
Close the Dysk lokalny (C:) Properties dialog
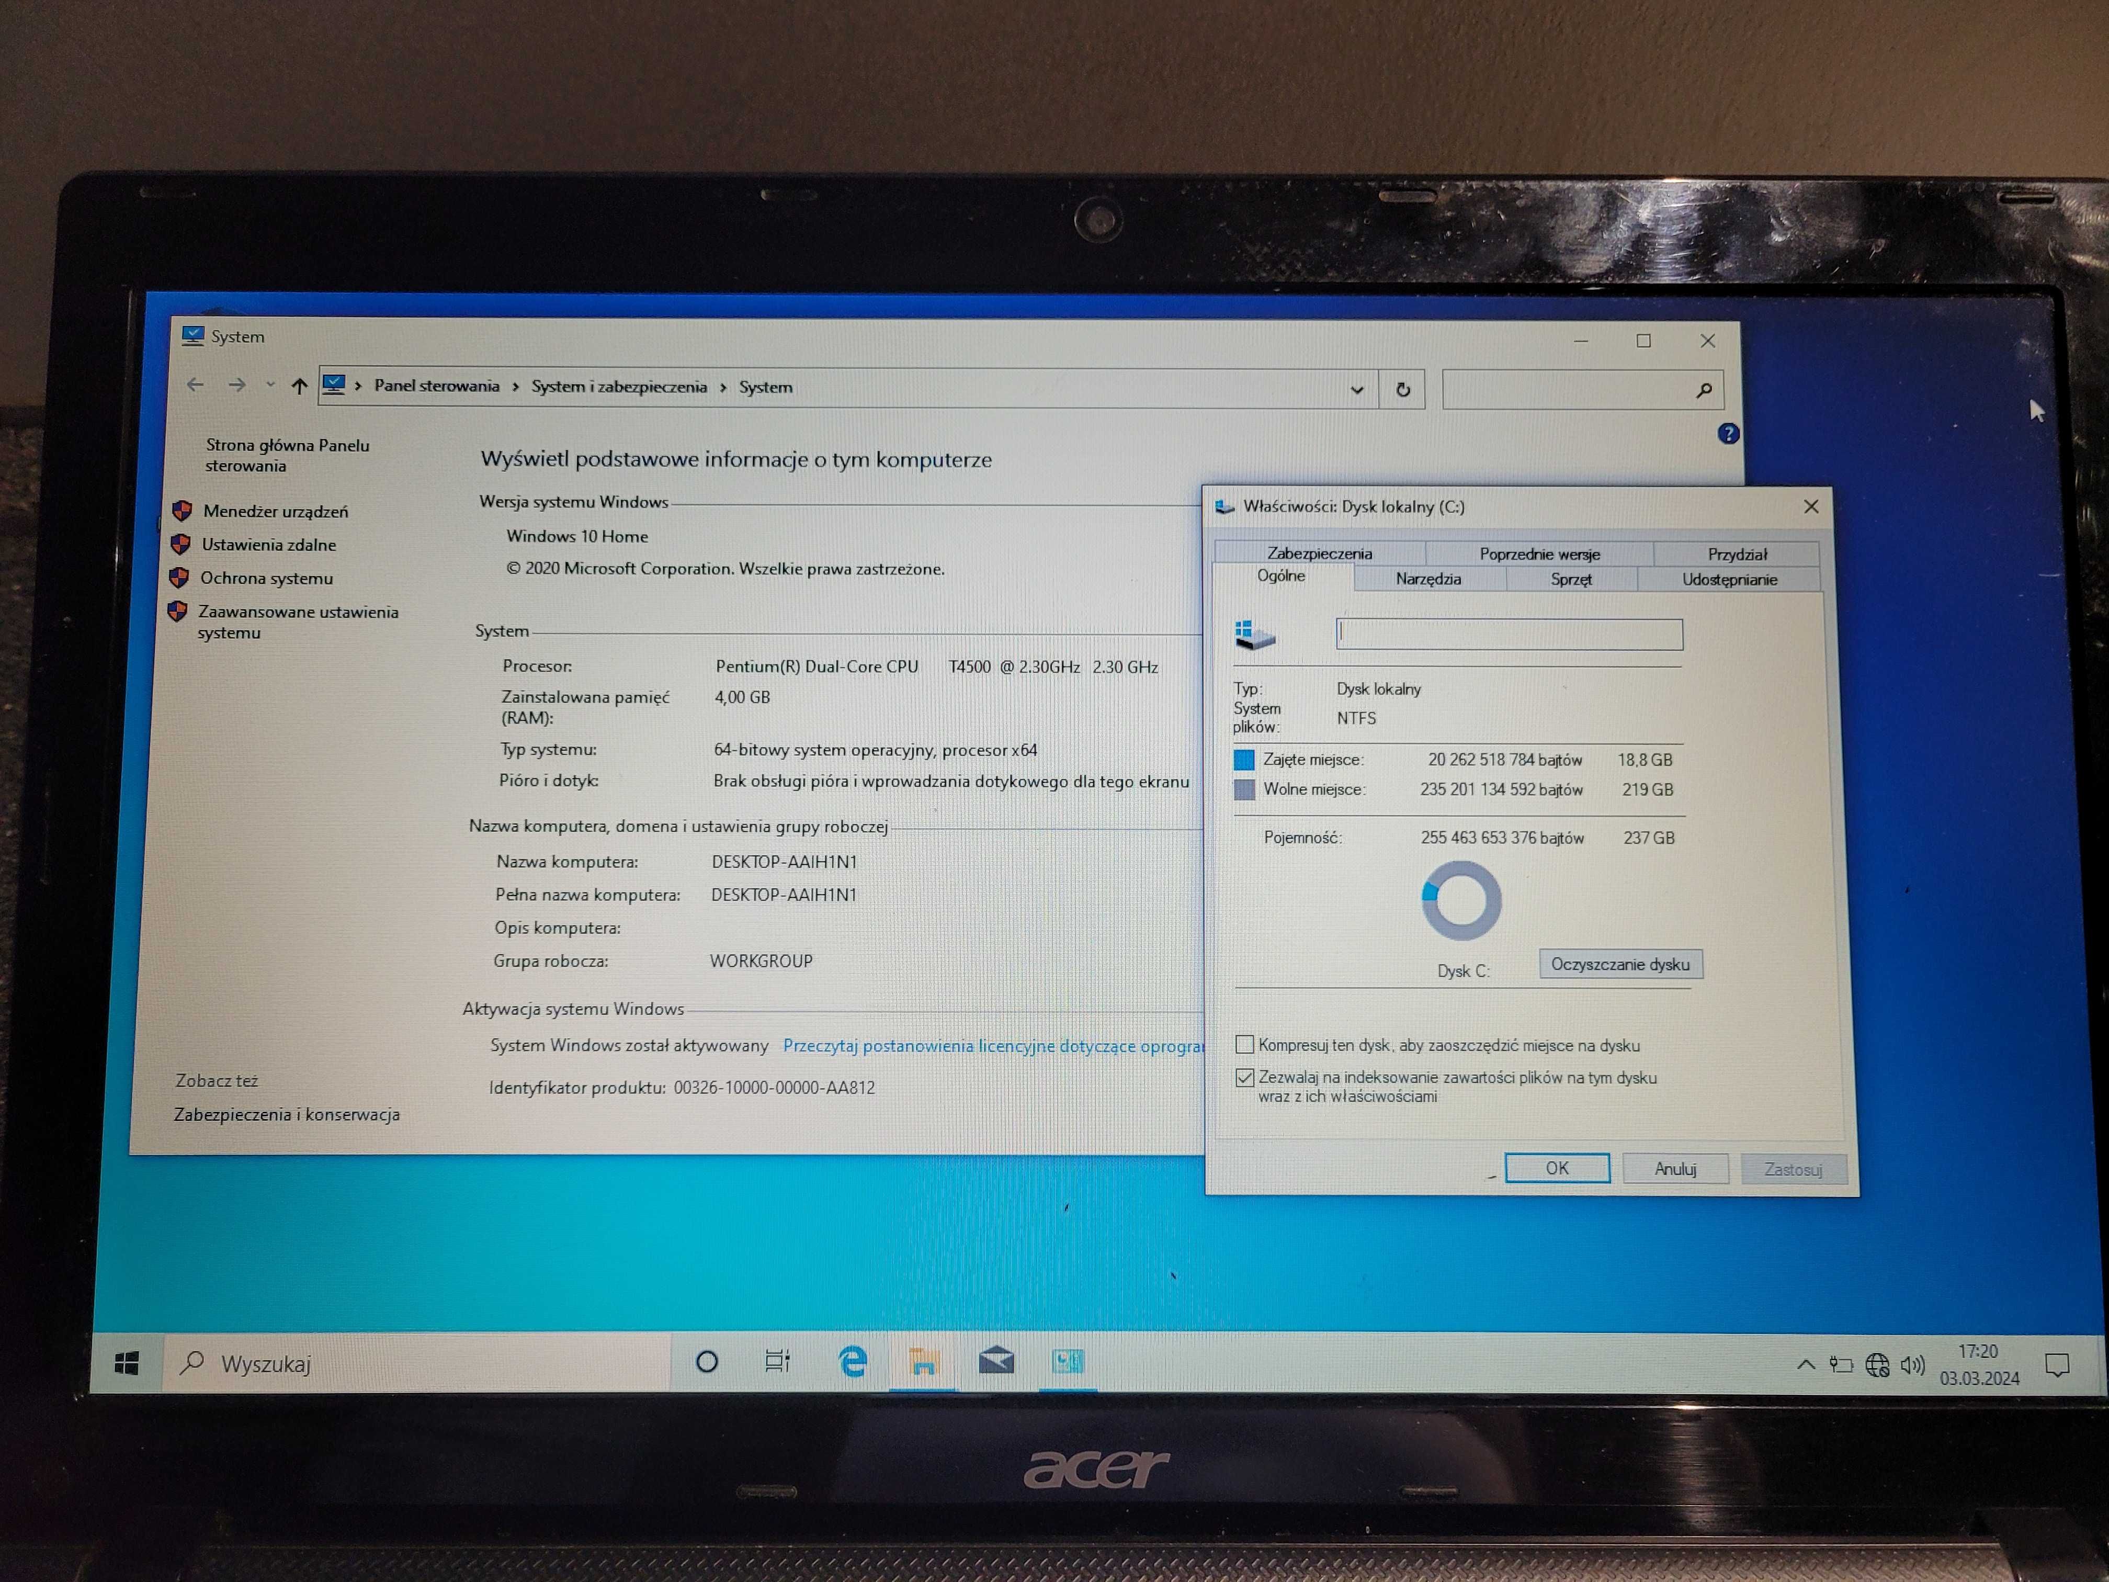(x=1810, y=506)
